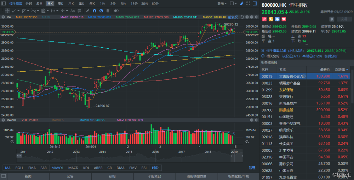Open the layout square dropdown
This screenshot has height=180, width=354.
point(233,4)
